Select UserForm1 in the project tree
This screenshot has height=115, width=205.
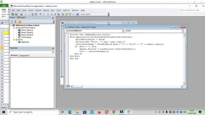pyautogui.click(x=25, y=42)
